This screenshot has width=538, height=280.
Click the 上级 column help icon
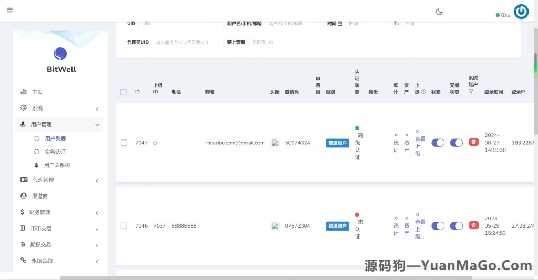point(423,92)
